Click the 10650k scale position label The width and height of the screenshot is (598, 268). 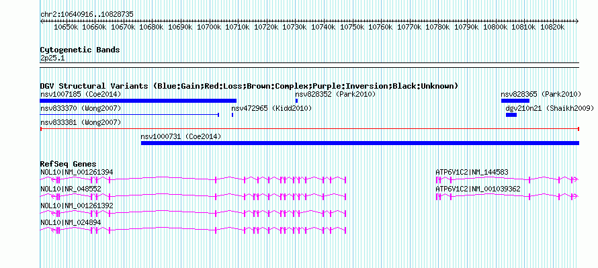[x=66, y=27]
